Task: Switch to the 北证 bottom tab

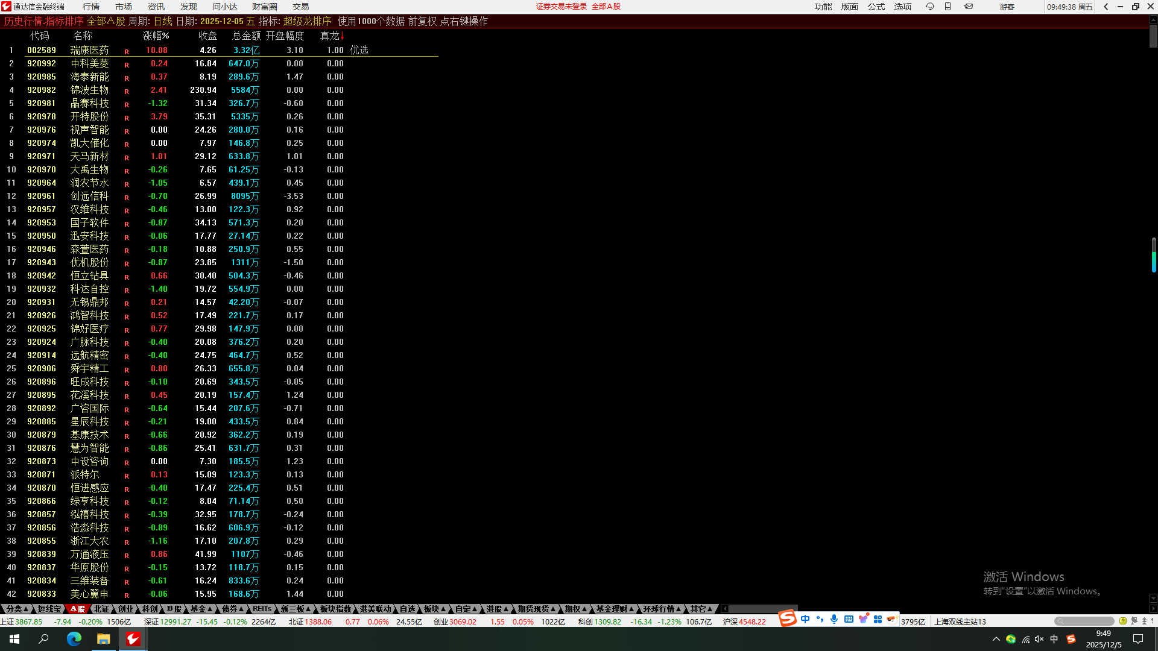Action: tap(101, 609)
